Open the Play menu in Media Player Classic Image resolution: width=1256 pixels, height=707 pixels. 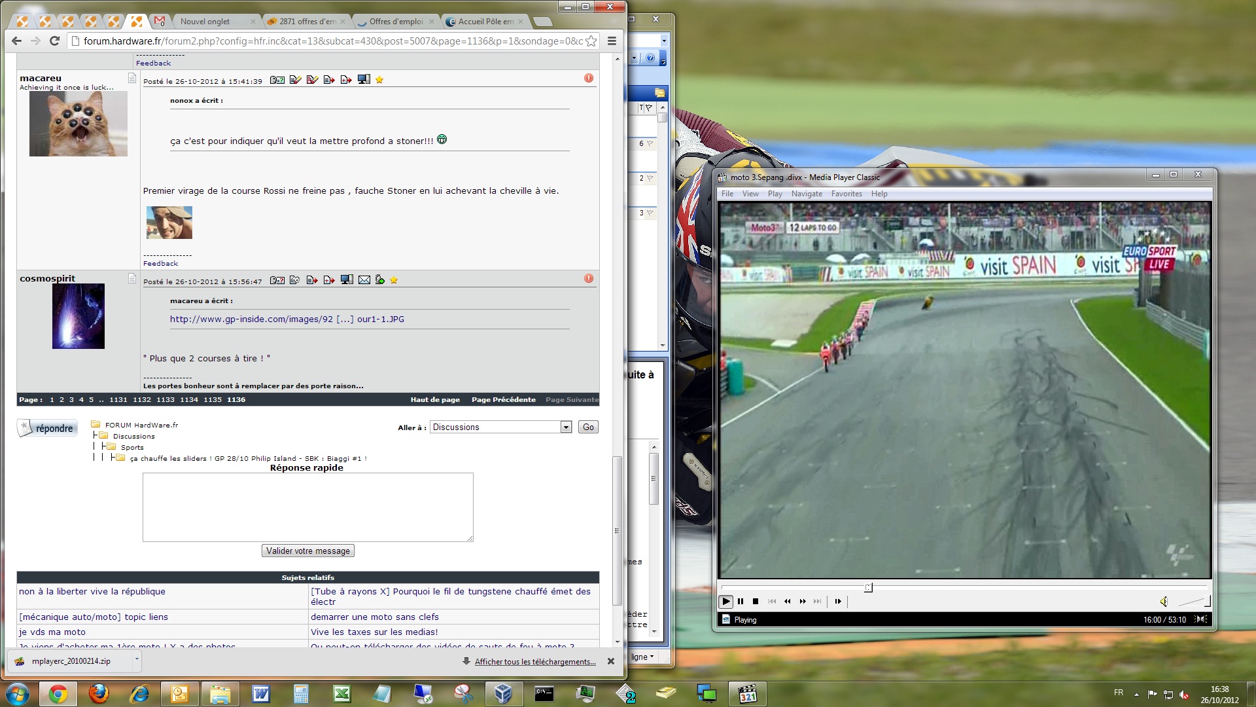point(775,194)
